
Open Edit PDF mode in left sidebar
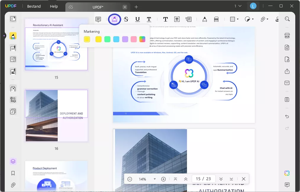(x=13, y=48)
